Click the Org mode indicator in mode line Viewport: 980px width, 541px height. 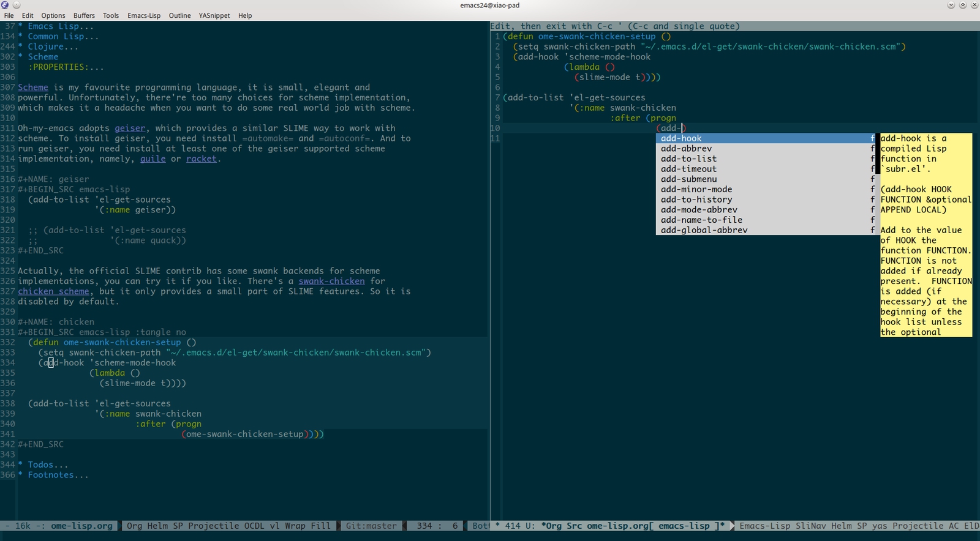click(134, 526)
